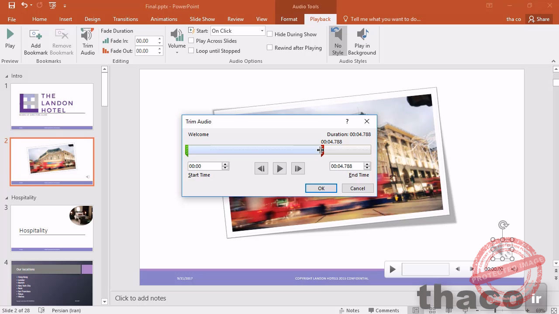This screenshot has width=559, height=314.
Task: Click OK in Trim Audio dialog
Action: (x=321, y=188)
